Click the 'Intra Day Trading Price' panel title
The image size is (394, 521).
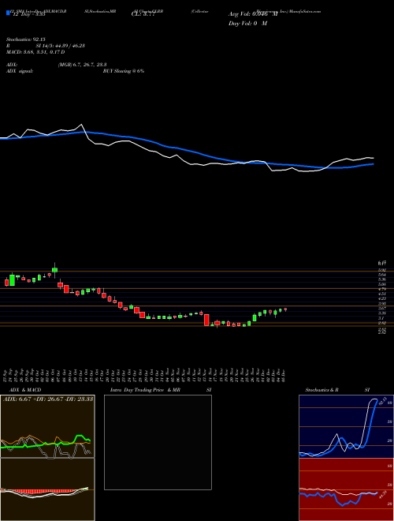point(137,390)
